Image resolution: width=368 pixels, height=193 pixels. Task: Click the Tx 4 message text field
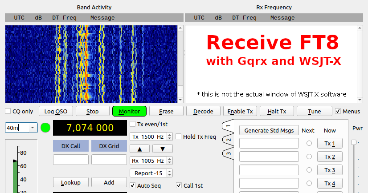(x=269, y=183)
